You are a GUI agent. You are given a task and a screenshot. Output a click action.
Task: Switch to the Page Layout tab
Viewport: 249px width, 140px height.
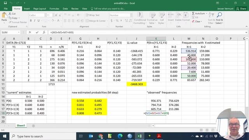(40, 9)
